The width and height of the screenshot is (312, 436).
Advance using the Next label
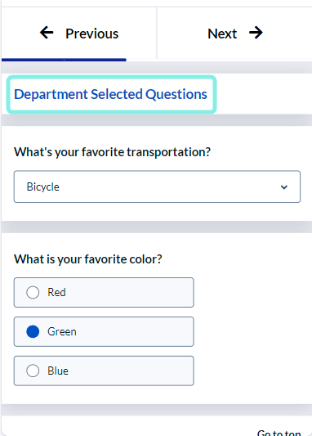tap(222, 34)
